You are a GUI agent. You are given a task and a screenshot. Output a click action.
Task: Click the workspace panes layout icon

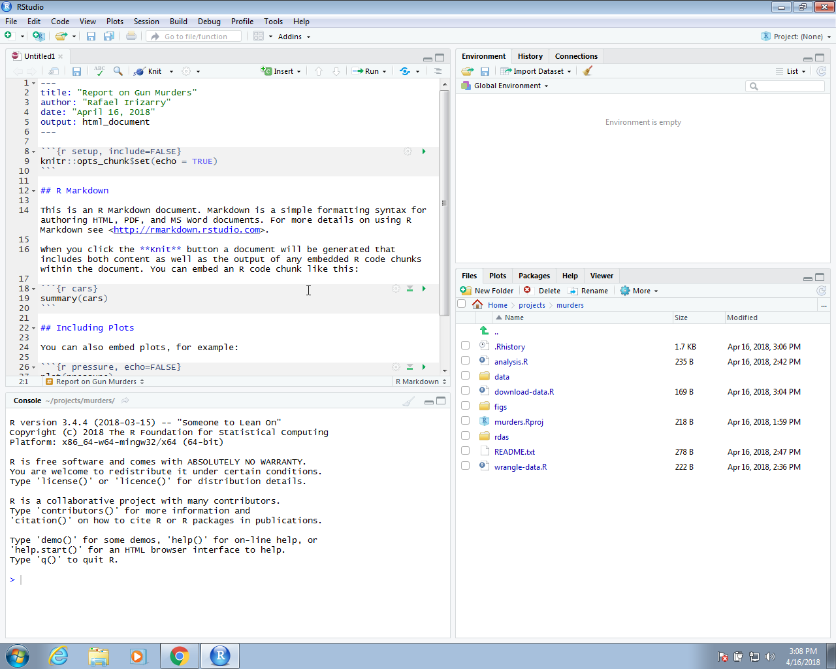(259, 36)
